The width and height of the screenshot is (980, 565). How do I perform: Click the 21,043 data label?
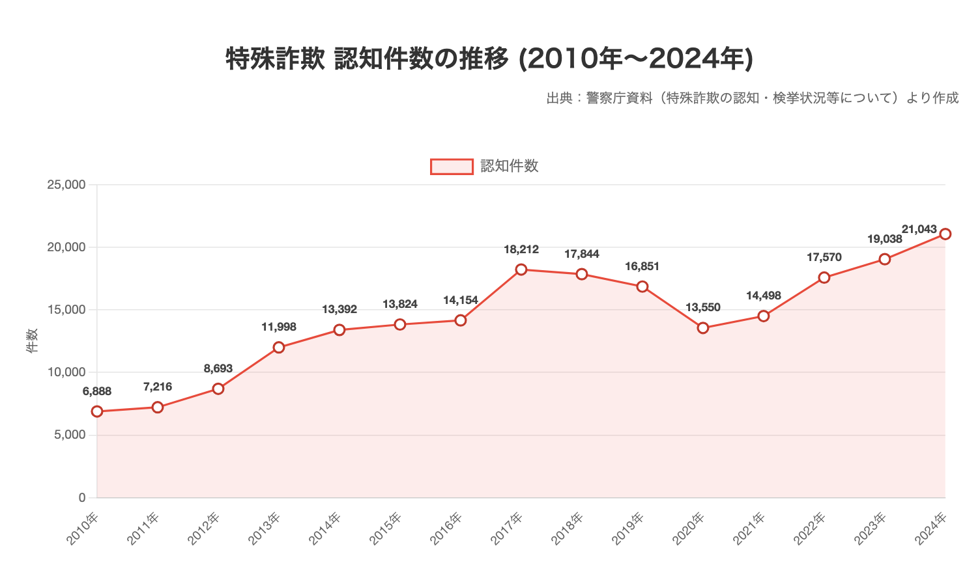[921, 229]
